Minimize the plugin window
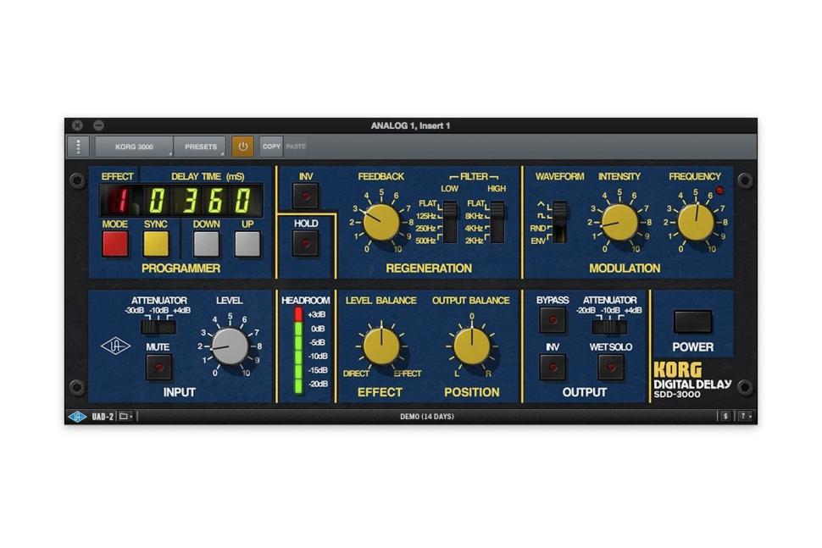 (x=98, y=125)
